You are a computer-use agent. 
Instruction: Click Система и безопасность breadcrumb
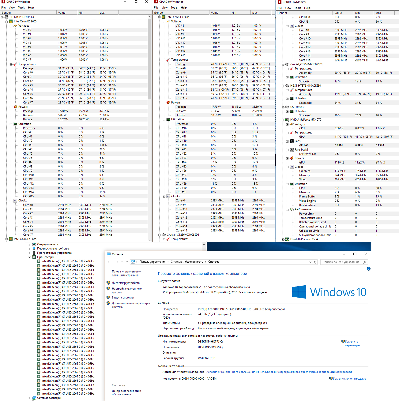187,262
